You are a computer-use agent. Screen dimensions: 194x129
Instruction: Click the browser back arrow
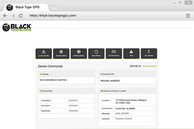tap(5, 16)
